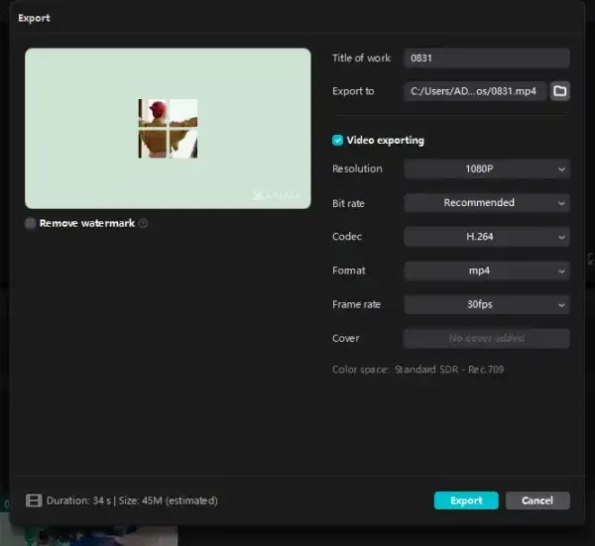Click the No cover added field
Viewport: 595px width, 546px height.
486,338
